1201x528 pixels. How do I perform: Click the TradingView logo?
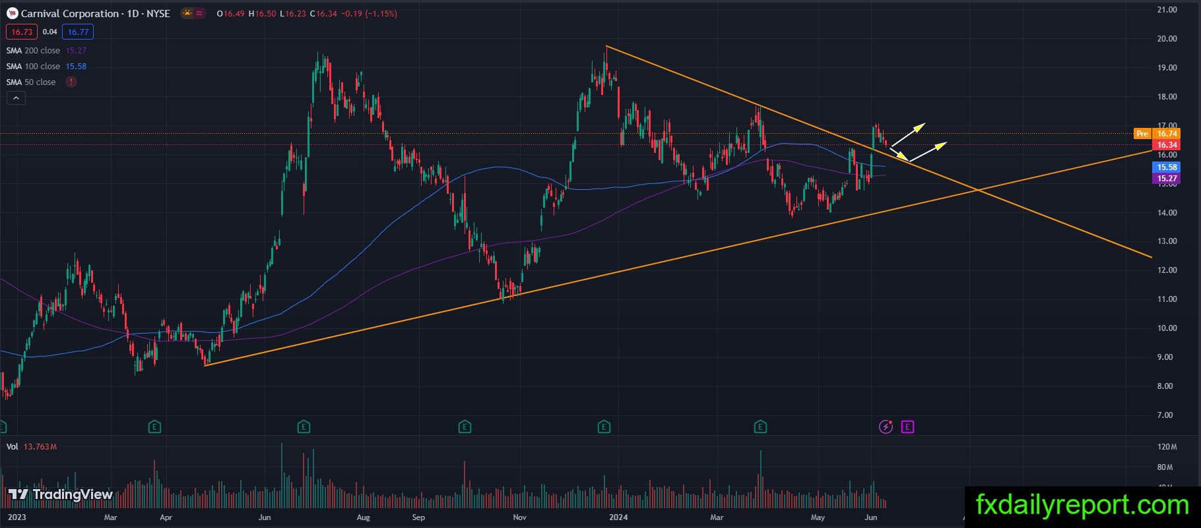point(60,494)
